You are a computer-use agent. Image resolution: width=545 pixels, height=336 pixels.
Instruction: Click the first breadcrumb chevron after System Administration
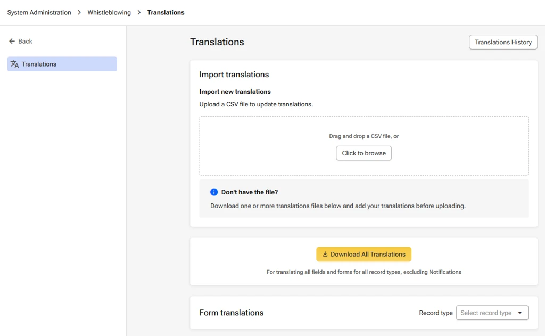coord(79,13)
